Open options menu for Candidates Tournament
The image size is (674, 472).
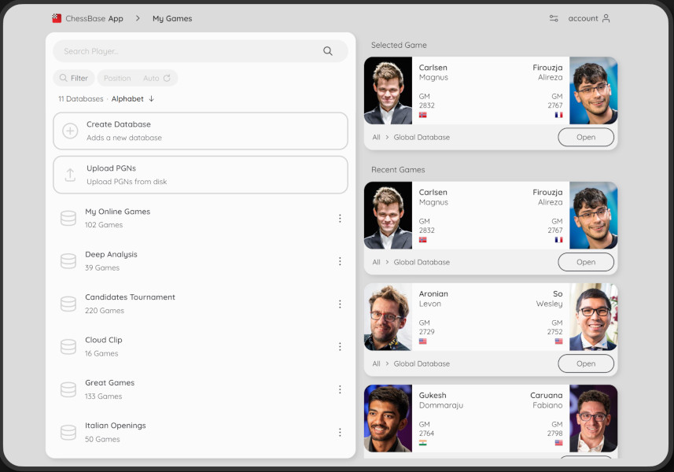pyautogui.click(x=340, y=304)
